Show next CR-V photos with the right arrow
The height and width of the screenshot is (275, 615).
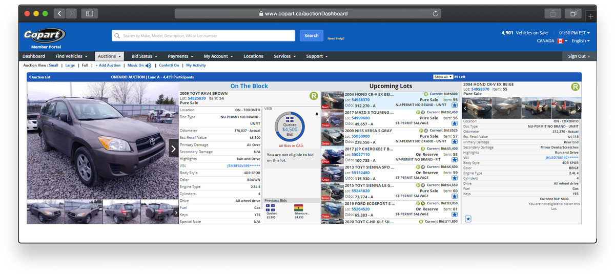click(579, 108)
